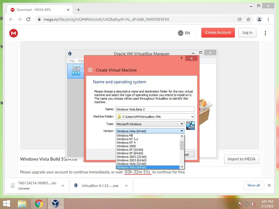This screenshot has width=279, height=209.
Task: Choose Windows ME from the version list
Action: pyautogui.click(x=148, y=136)
